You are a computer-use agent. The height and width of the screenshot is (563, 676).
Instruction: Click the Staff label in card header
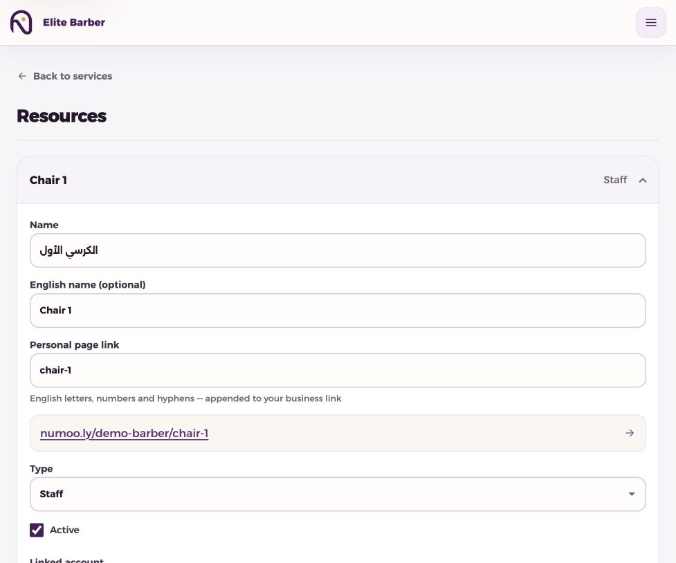pos(615,180)
